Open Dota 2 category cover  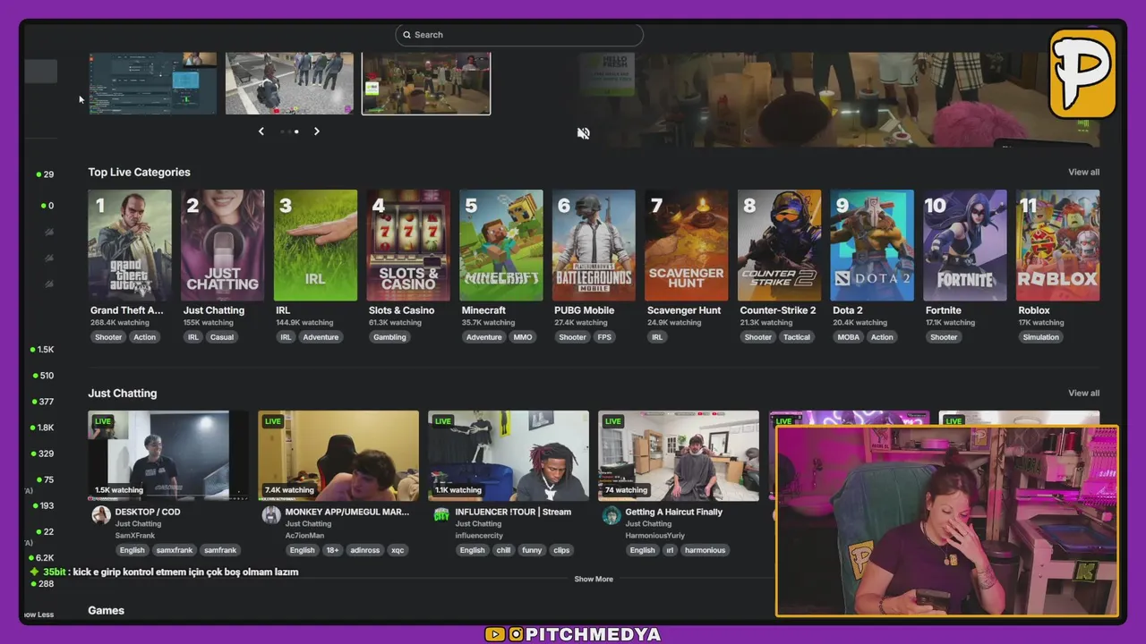coord(872,245)
